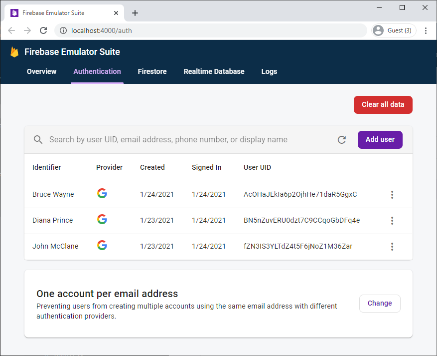Image resolution: width=437 pixels, height=356 pixels.
Task: Click the Provider column header
Action: [x=109, y=167]
